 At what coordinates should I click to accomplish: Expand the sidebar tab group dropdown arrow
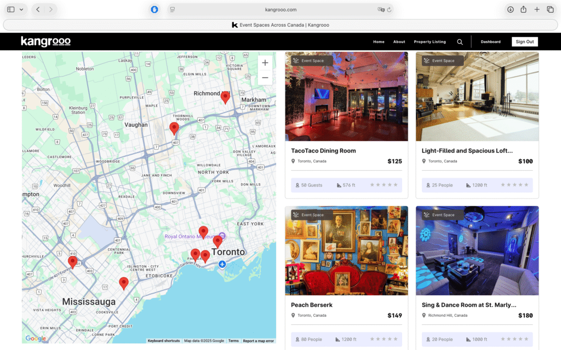coord(21,9)
